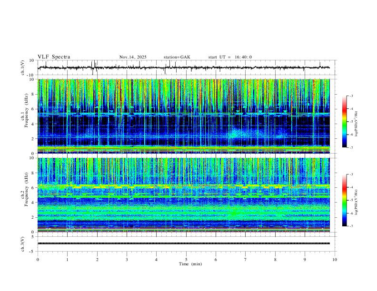
Task: Click the "Time (min)" axis label
Action: (x=190, y=264)
